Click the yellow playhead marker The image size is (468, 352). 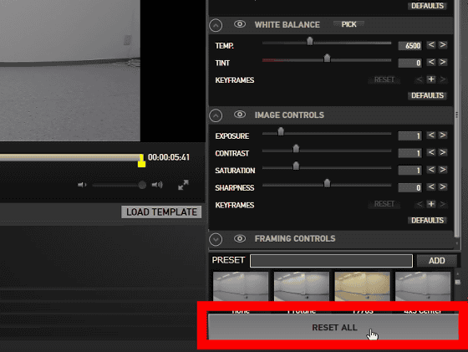(x=141, y=161)
